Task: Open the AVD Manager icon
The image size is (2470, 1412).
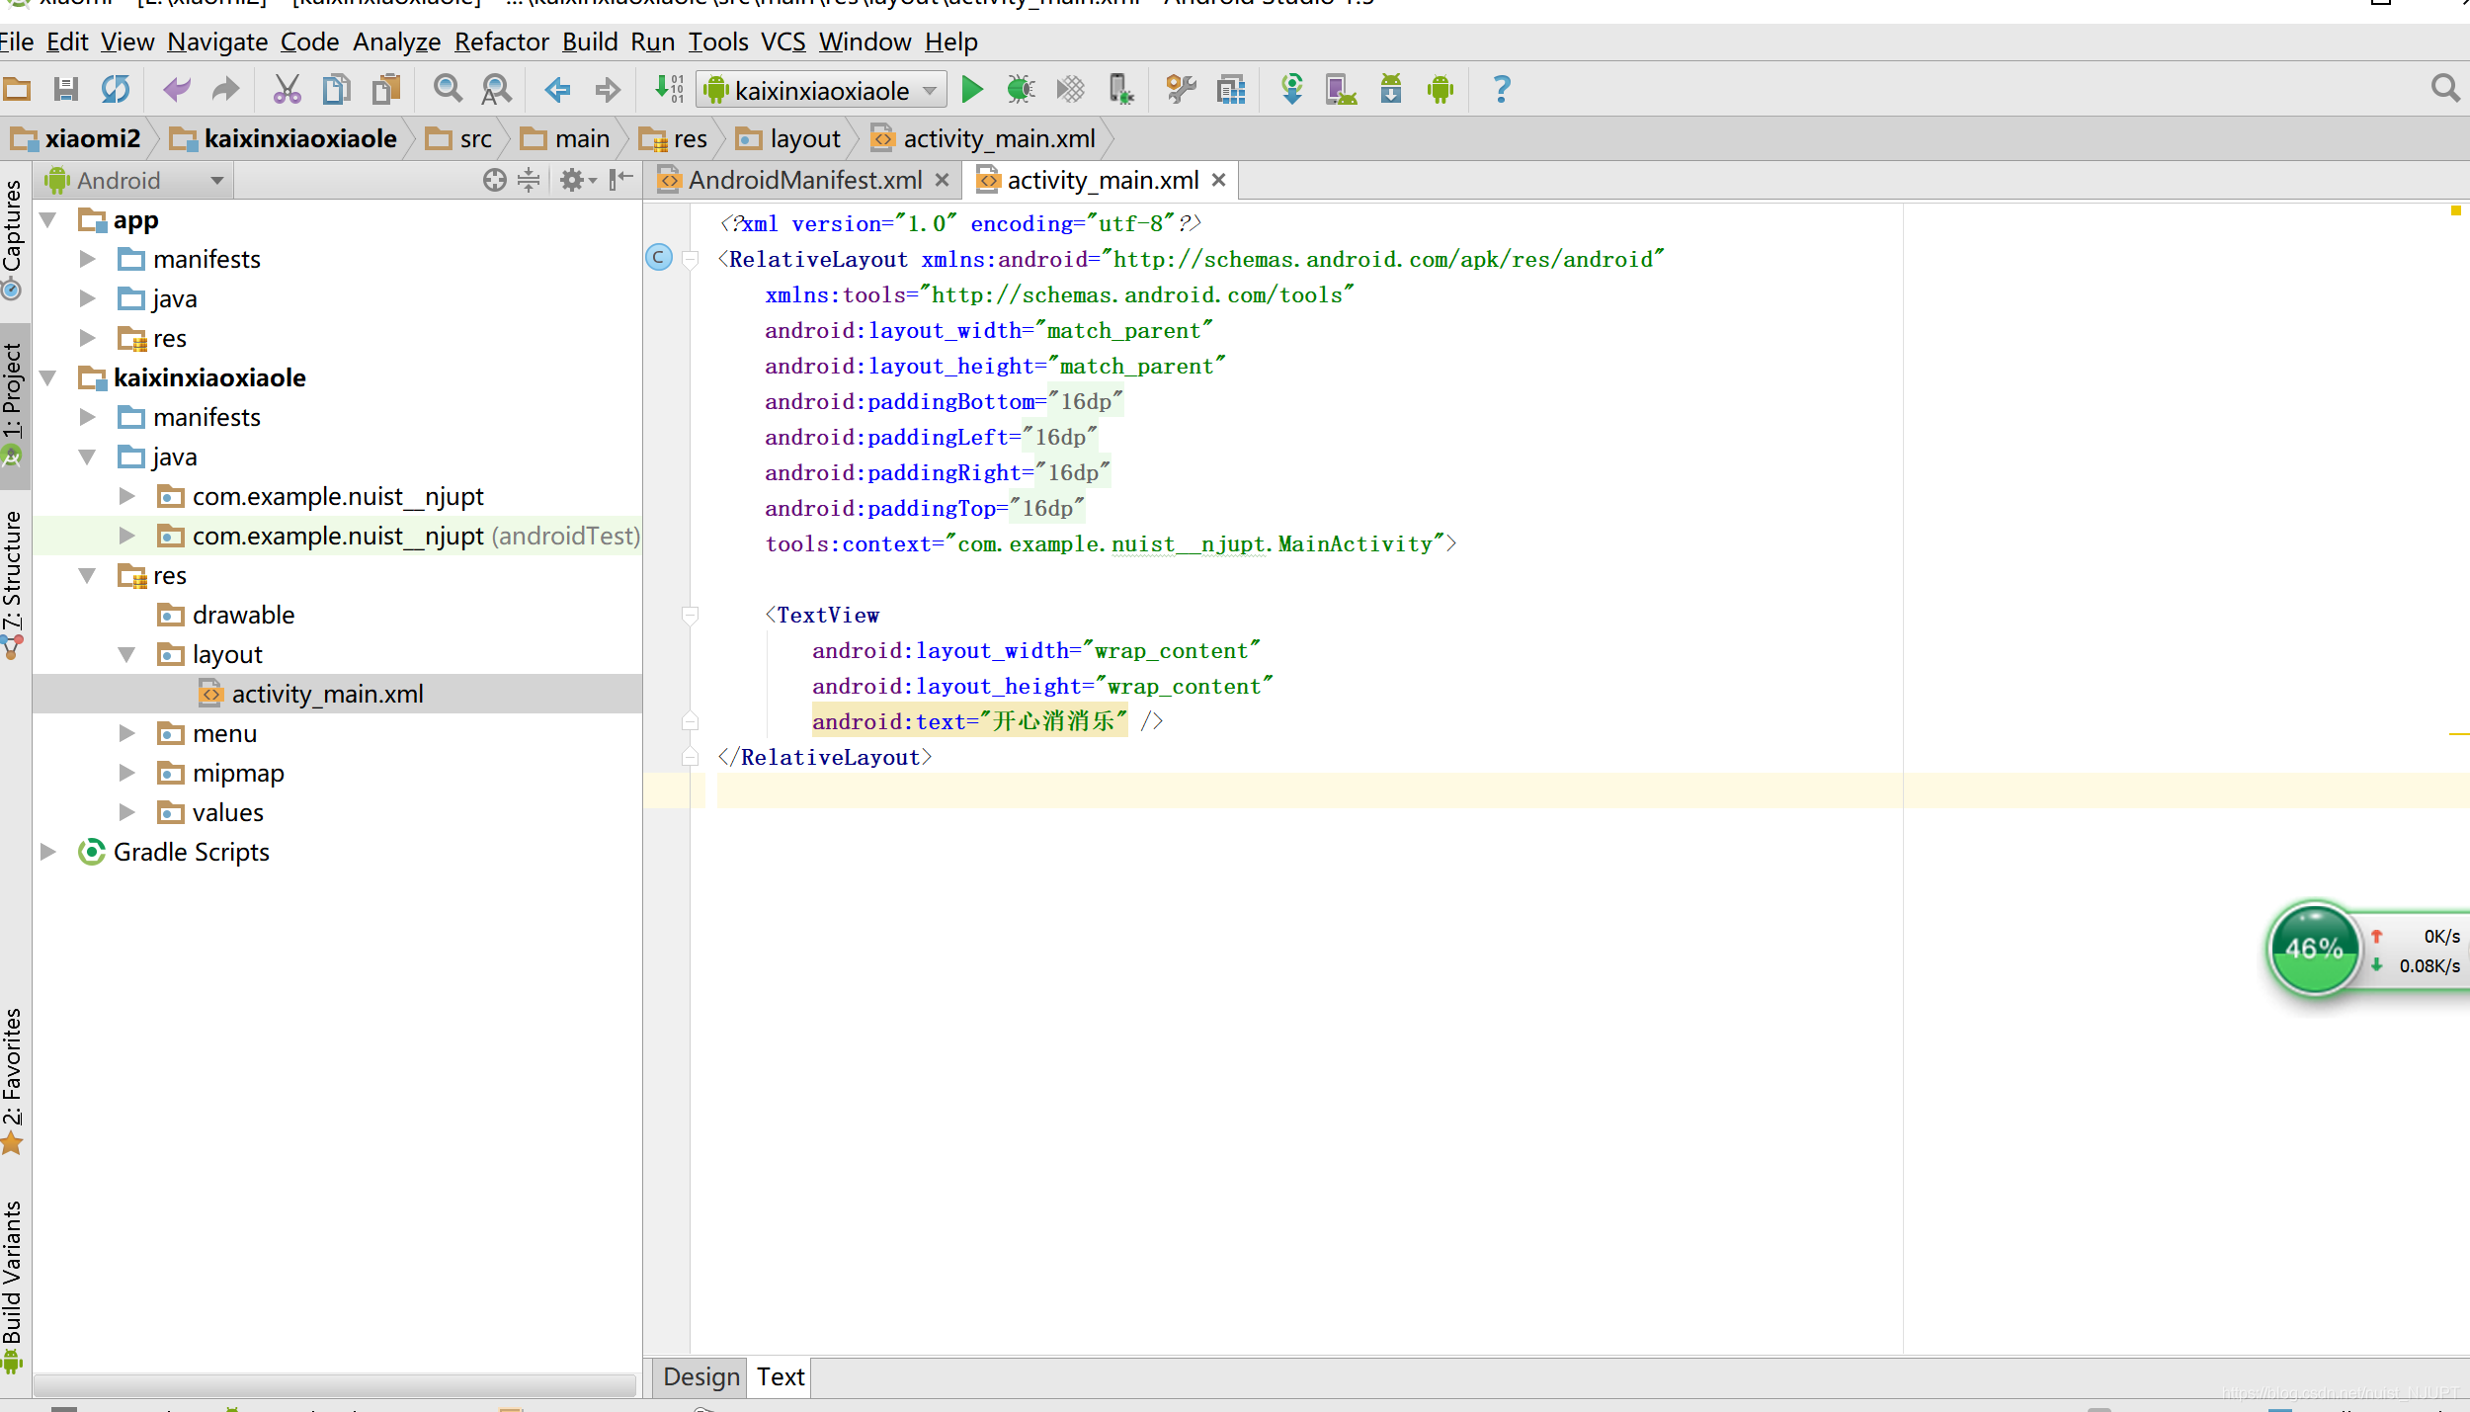Action: pos(1341,90)
